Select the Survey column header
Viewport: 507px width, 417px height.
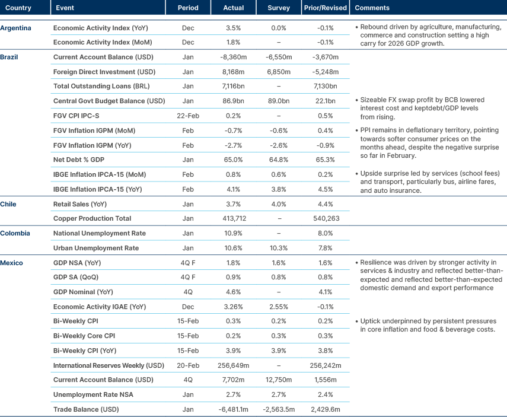(x=278, y=8)
